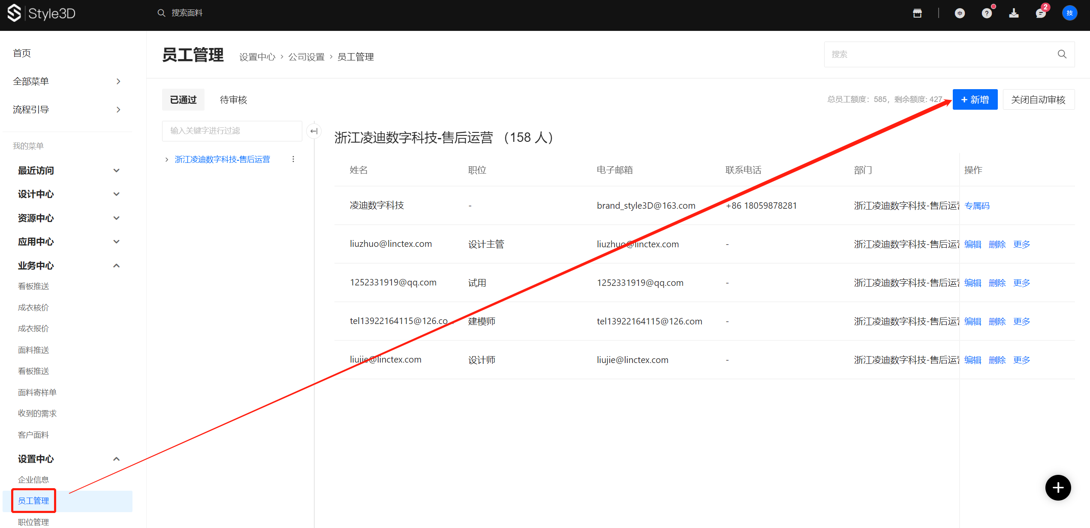This screenshot has width=1090, height=528.
Task: Expand the 浙江凌迪数字科技-售后运营 tree node
Action: [167, 159]
